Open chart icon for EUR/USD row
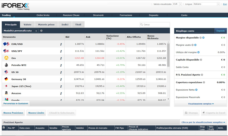This screenshot has height=136, width=228. 61,44
